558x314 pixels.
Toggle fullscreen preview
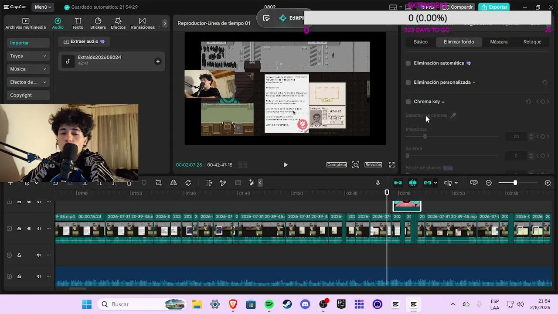coord(392,165)
